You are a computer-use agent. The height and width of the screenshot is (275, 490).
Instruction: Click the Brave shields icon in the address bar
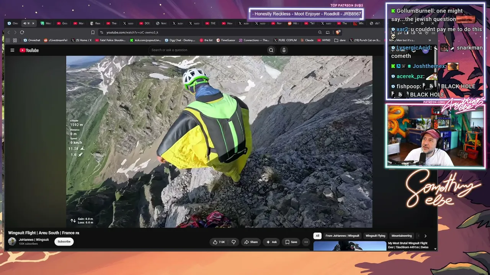pyautogui.click(x=338, y=32)
